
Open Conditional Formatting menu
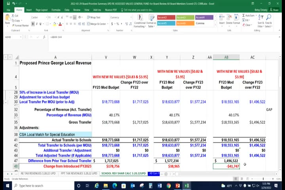click(x=140, y=21)
